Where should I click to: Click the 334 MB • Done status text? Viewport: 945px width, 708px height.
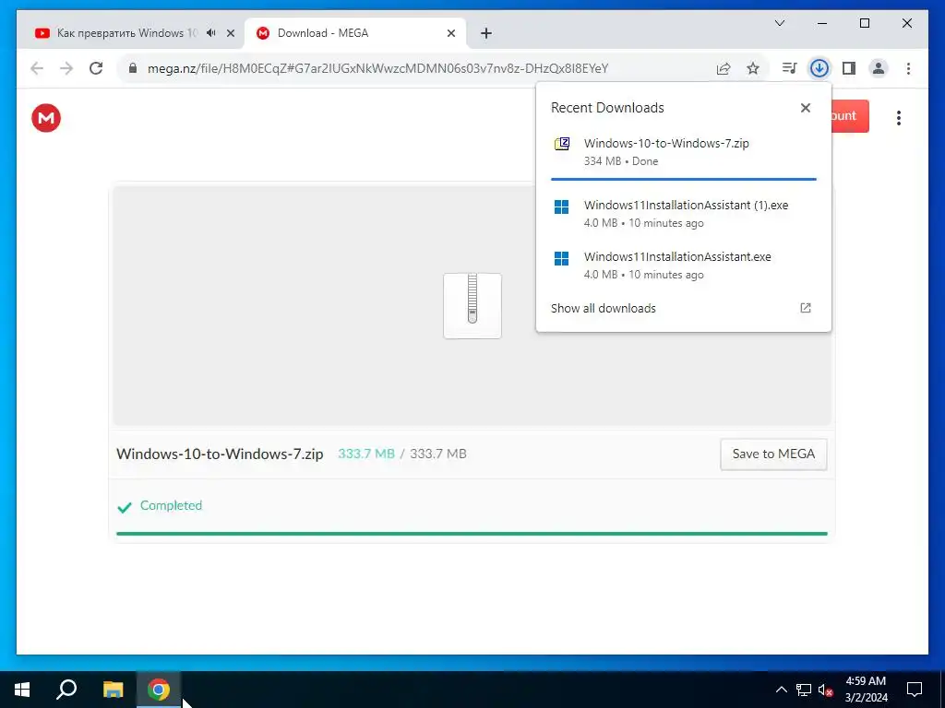[621, 161]
